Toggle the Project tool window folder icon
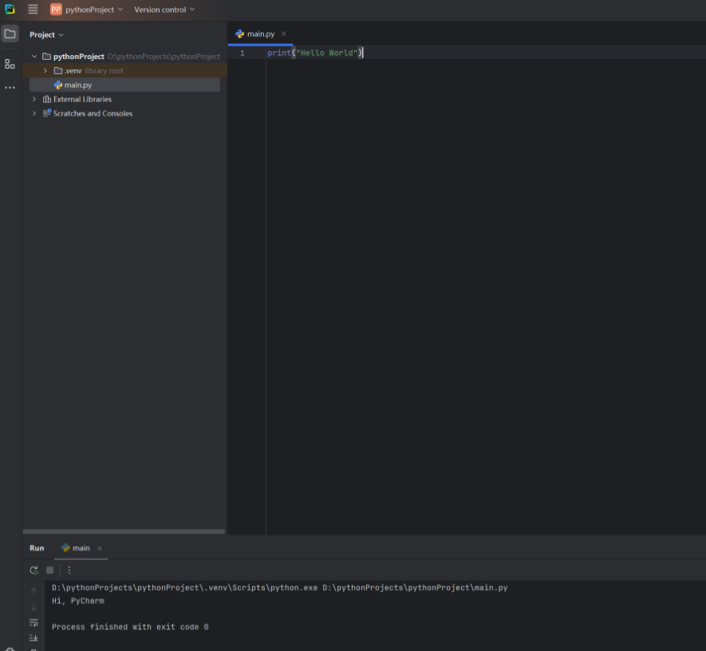The width and height of the screenshot is (706, 651). 10,34
